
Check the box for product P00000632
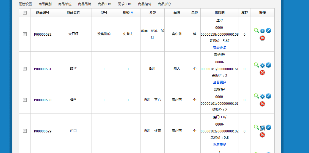(25, 34)
